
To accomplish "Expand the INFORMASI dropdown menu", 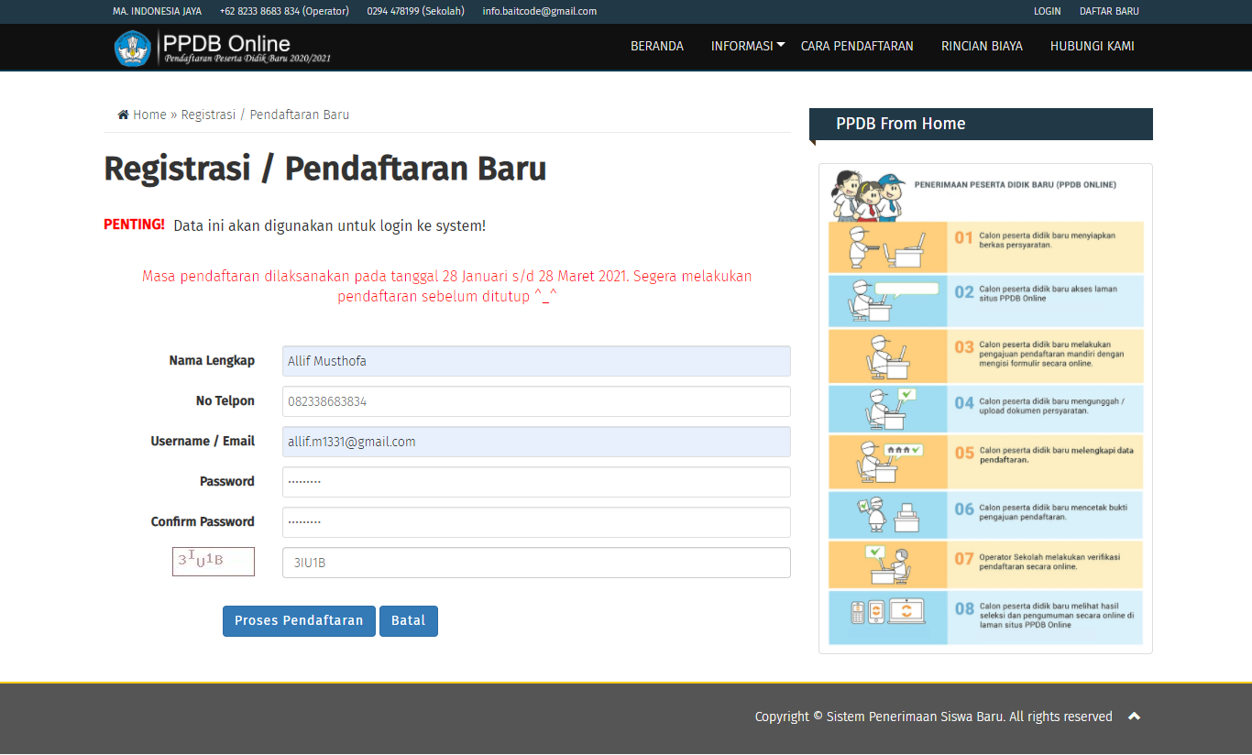I will [x=747, y=46].
